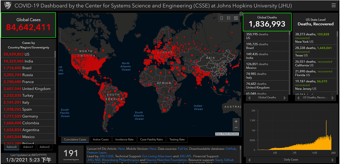Select Spain in the cases list
Screen dimensions: 340x164
click(x=28, y=109)
